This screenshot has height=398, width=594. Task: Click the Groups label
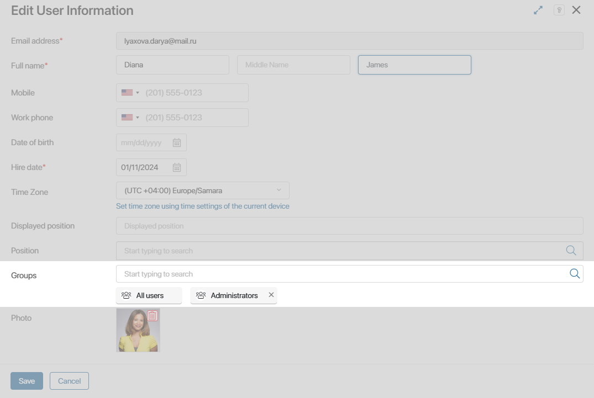[24, 275]
